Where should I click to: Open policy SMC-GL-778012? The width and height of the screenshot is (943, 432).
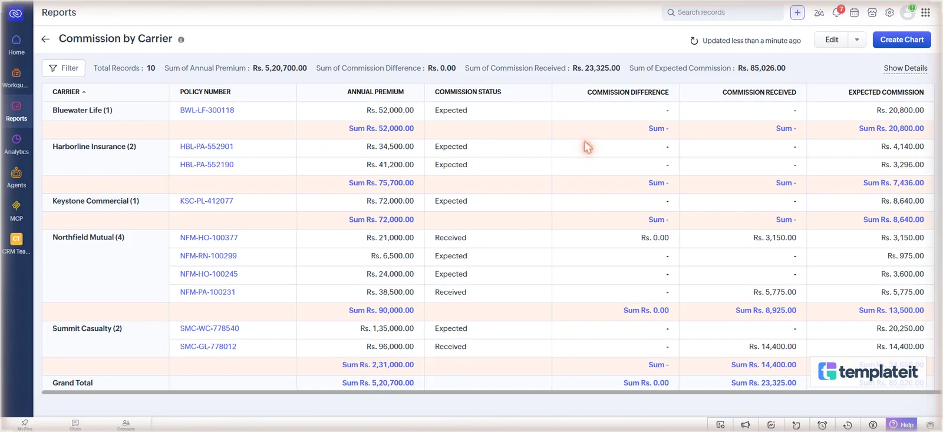coord(208,347)
